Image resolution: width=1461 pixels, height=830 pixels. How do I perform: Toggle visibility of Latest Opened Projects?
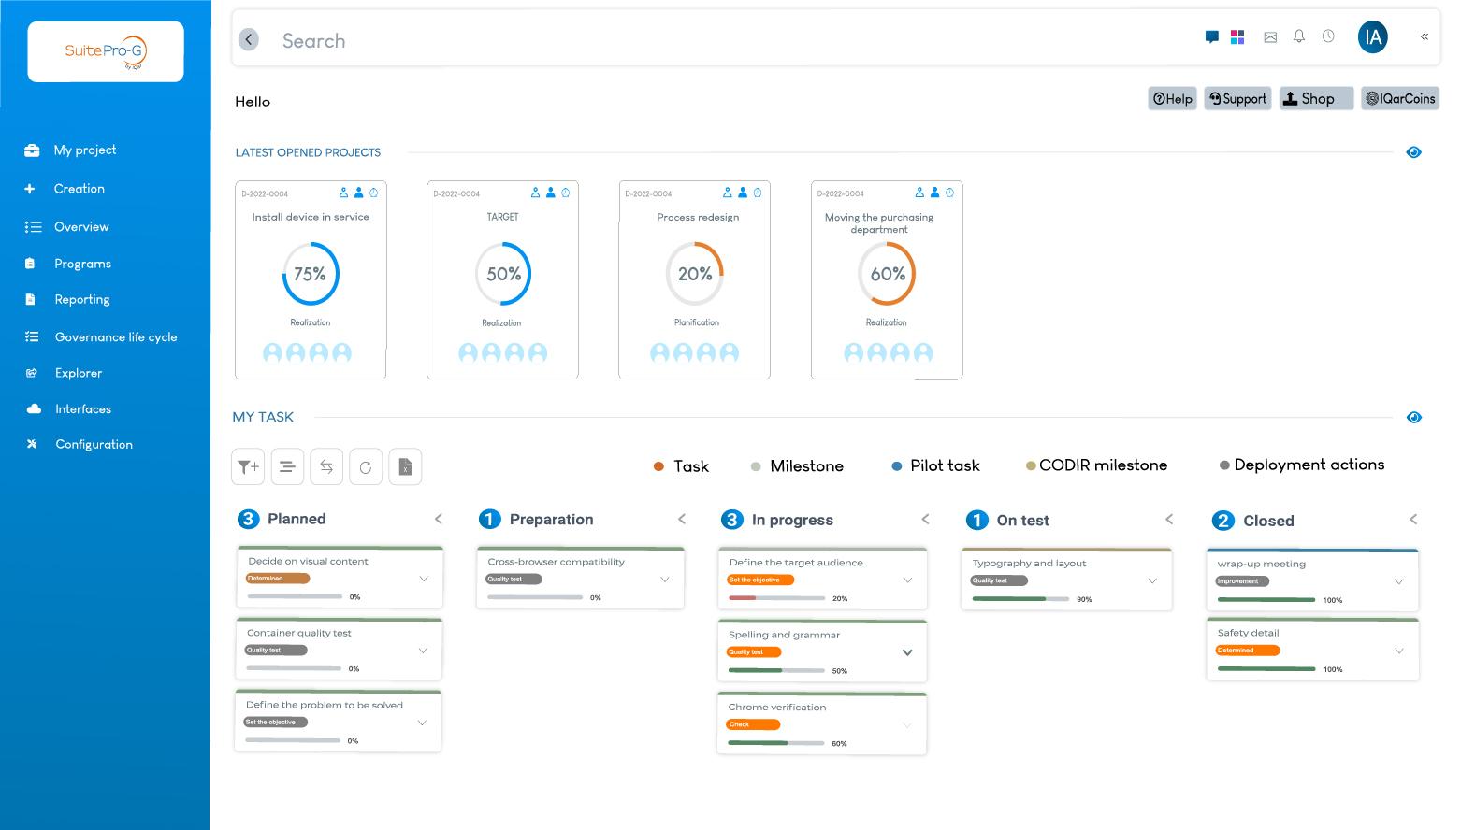(1413, 152)
